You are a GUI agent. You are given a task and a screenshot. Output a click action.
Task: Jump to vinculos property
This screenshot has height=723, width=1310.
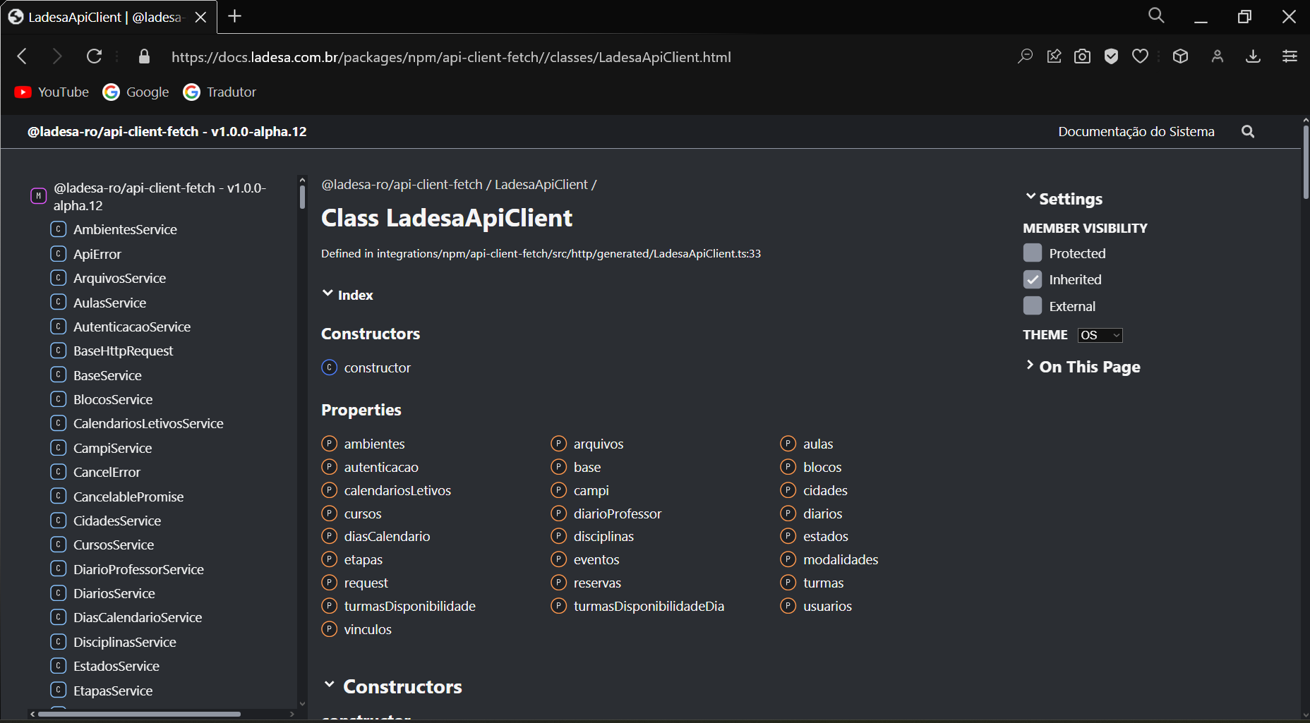point(357,629)
